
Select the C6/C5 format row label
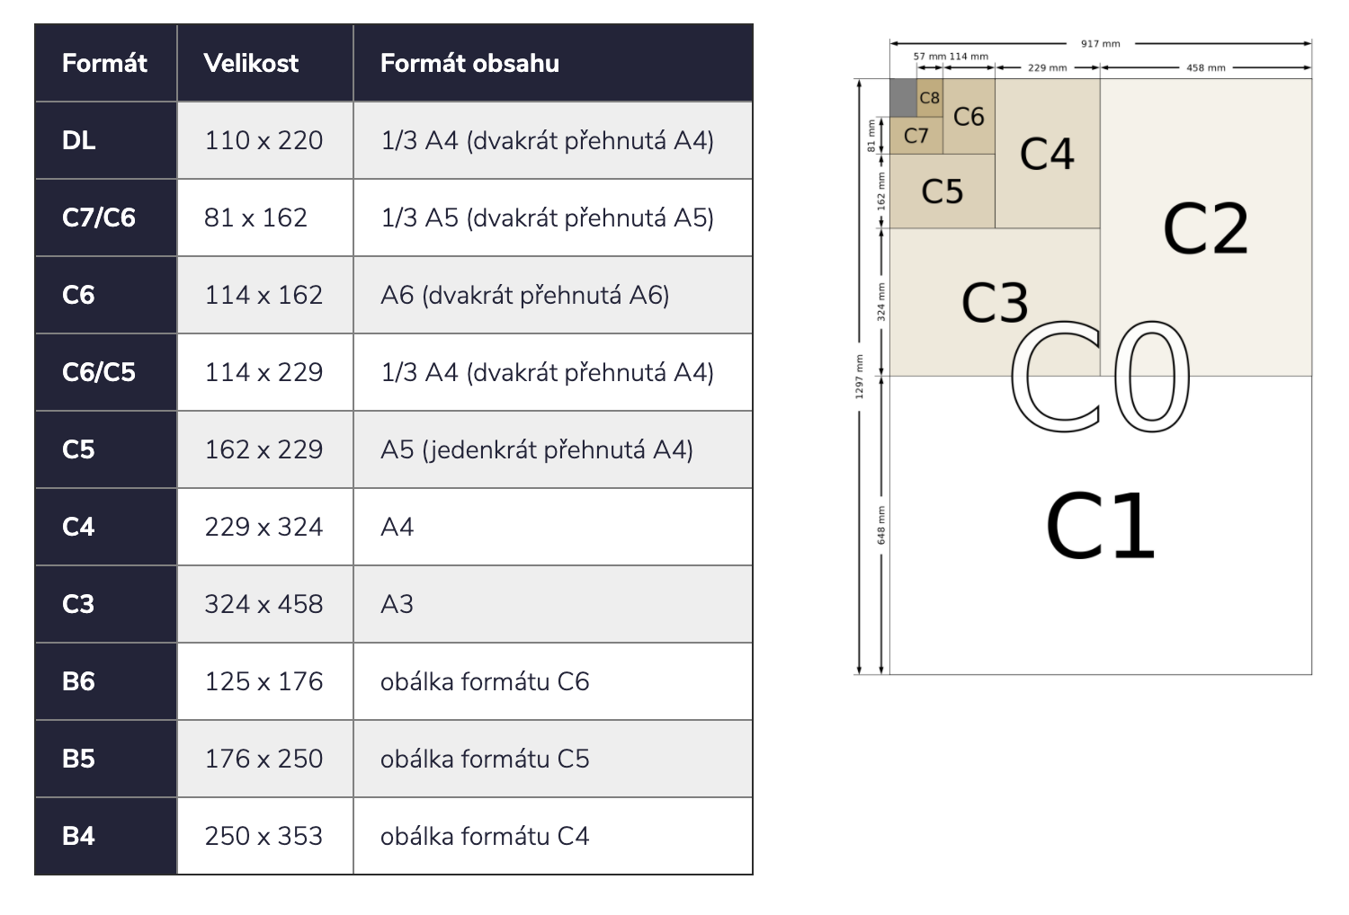coord(99,372)
